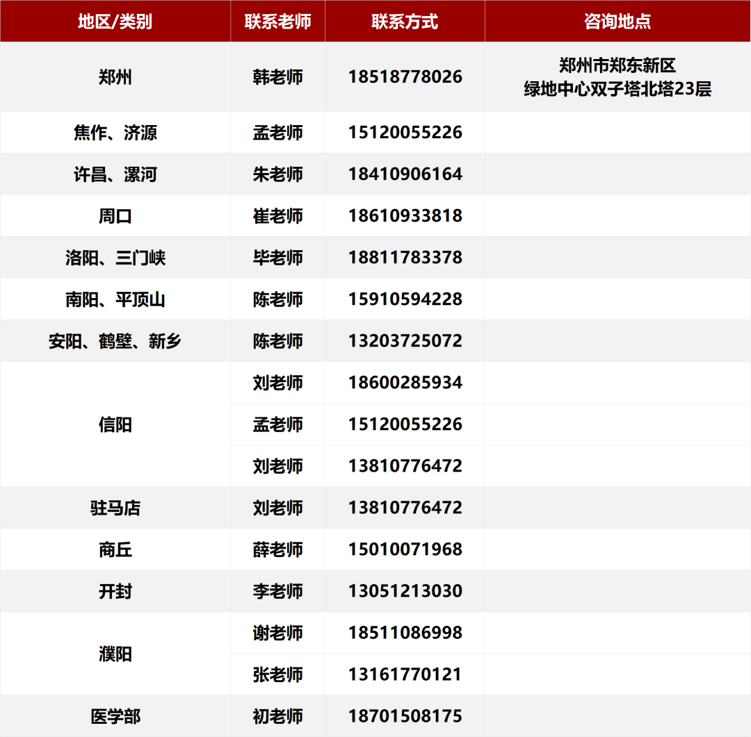751x737 pixels.
Task: Select the 许昌、漯河 region cell
Action: click(x=115, y=174)
